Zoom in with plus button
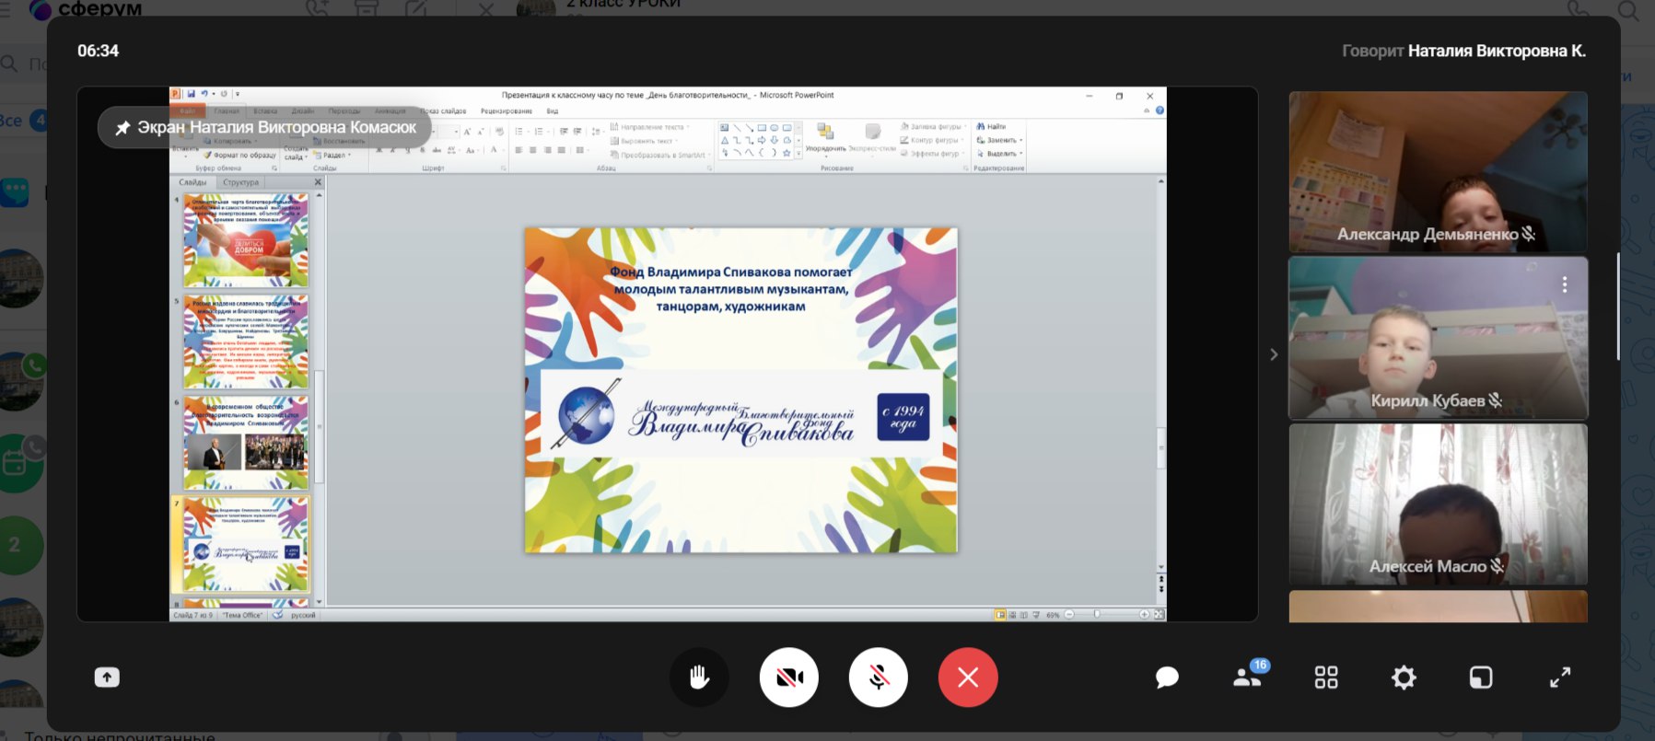1655x741 pixels. point(1144,614)
